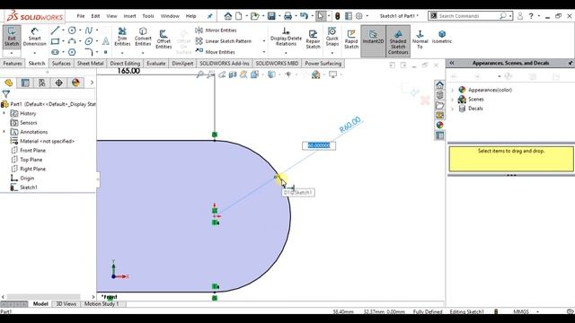
Task: Click Isometric view icon
Action: [442, 37]
